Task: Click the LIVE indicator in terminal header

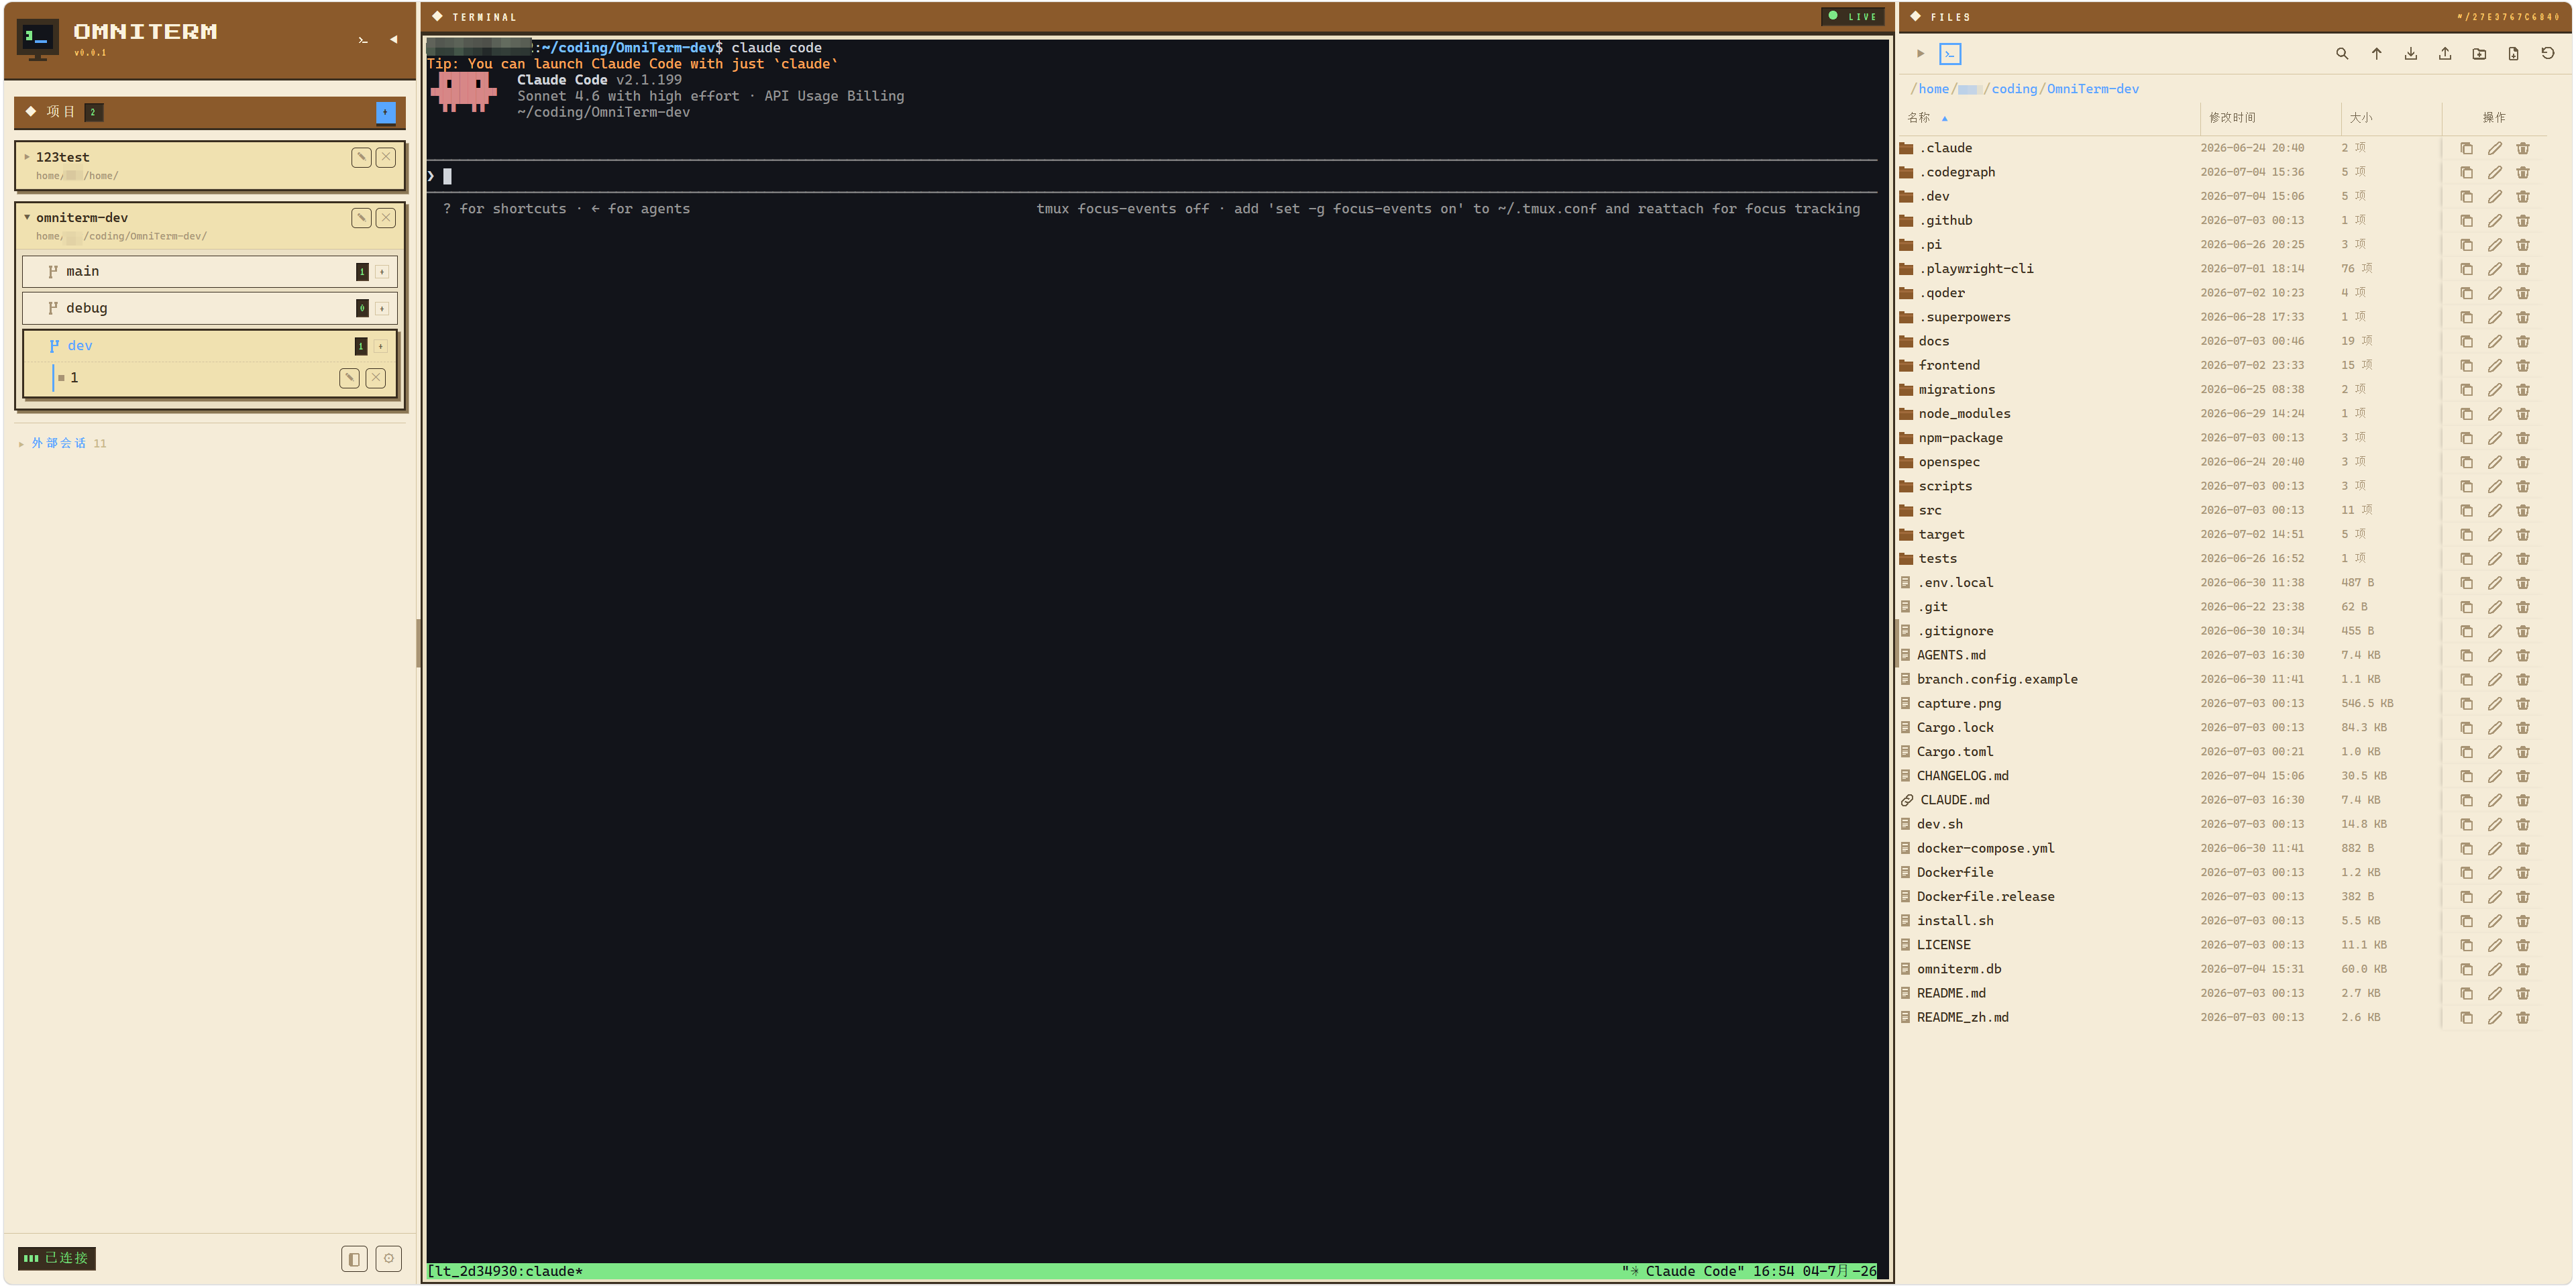Action: click(1853, 16)
